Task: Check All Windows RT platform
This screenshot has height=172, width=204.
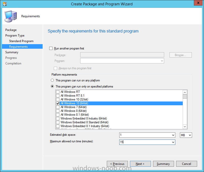Action: click(58, 92)
